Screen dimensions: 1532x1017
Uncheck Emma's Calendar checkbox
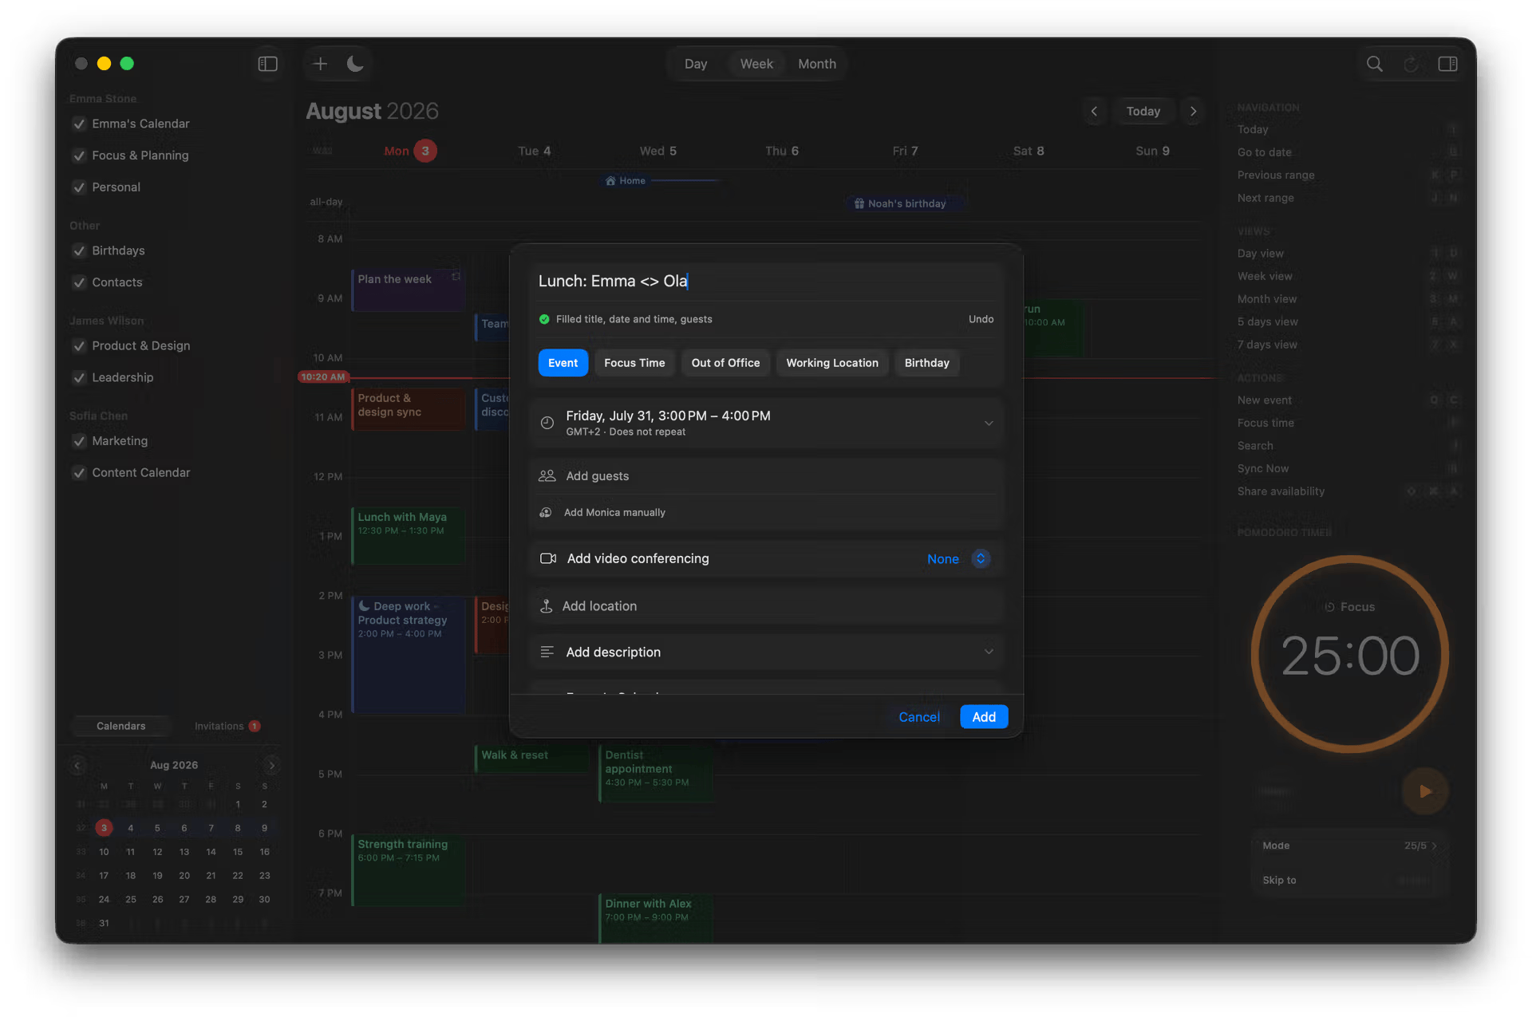[x=79, y=124]
